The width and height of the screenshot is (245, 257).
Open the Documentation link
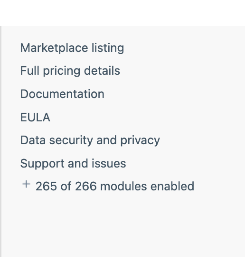[x=62, y=94]
